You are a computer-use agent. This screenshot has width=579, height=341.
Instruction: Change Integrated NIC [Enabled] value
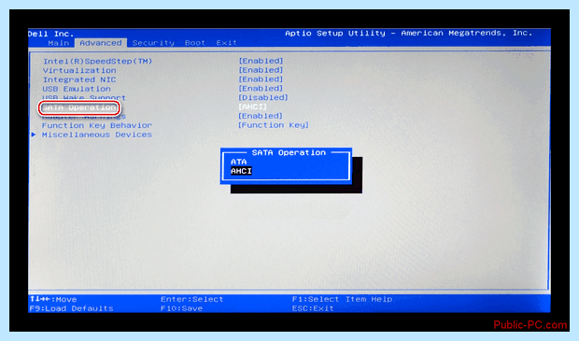click(x=261, y=79)
